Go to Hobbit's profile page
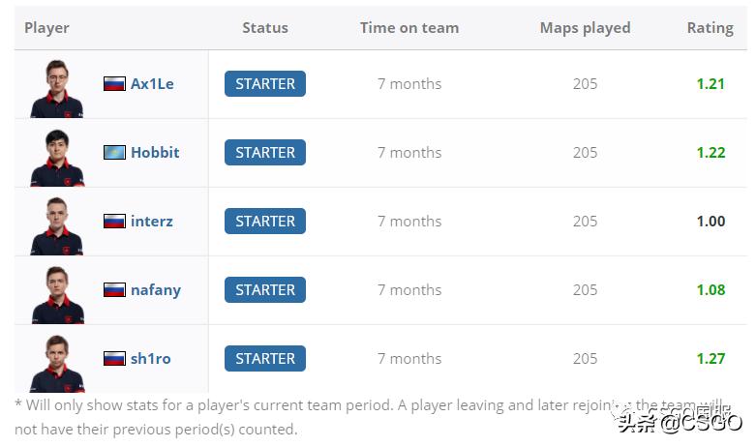The width and height of the screenshot is (756, 447). (x=155, y=153)
